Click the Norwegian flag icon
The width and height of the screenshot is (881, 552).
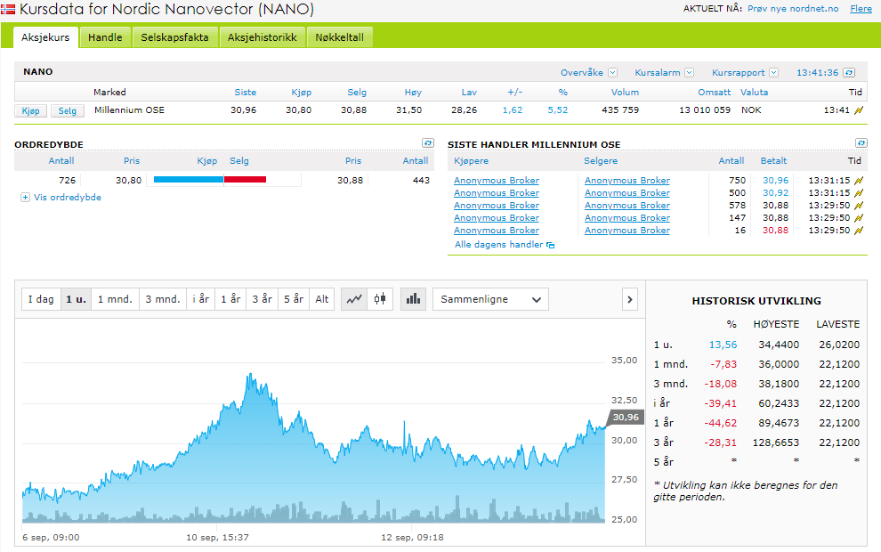8,9
